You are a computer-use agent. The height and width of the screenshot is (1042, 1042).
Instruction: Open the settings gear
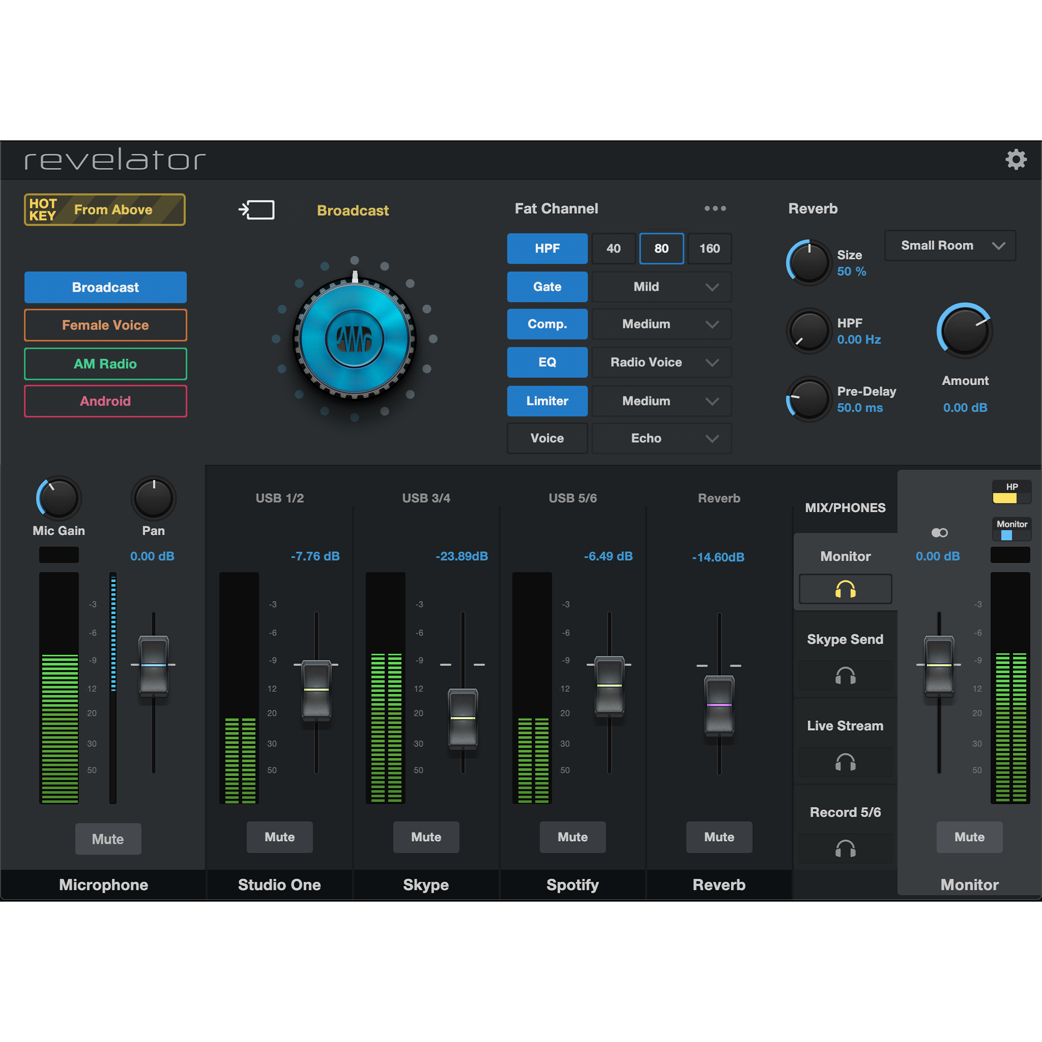[1016, 160]
